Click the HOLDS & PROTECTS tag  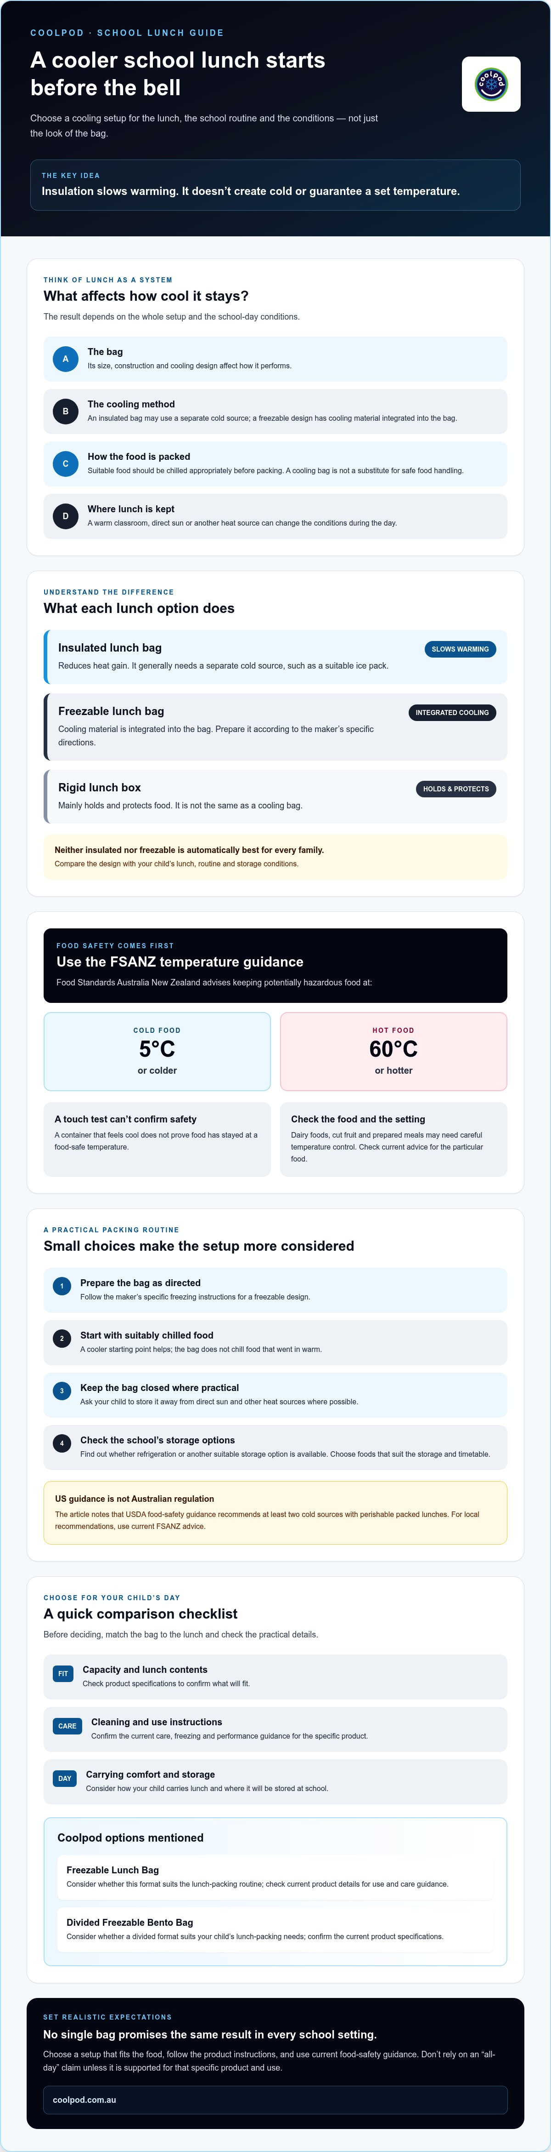point(456,789)
